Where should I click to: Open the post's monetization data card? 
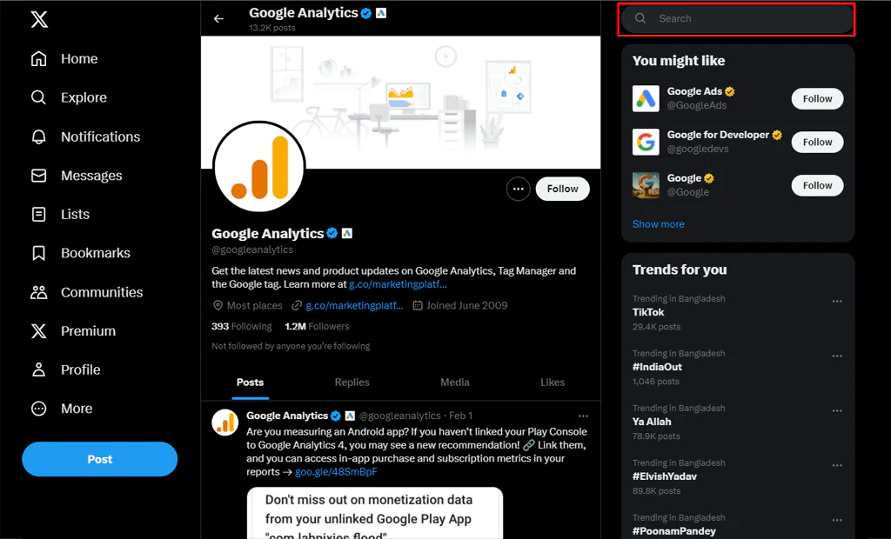click(375, 513)
